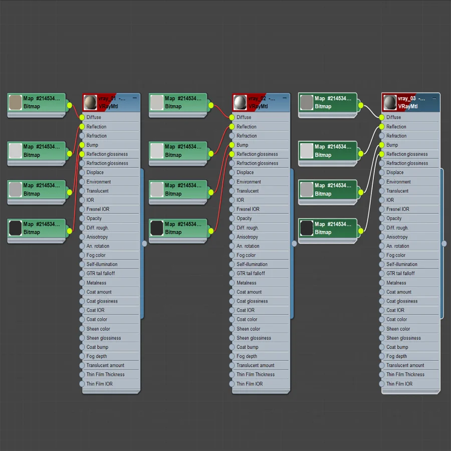
Task: Click the Diffuse input socket on vray_01
Action: pos(82,117)
